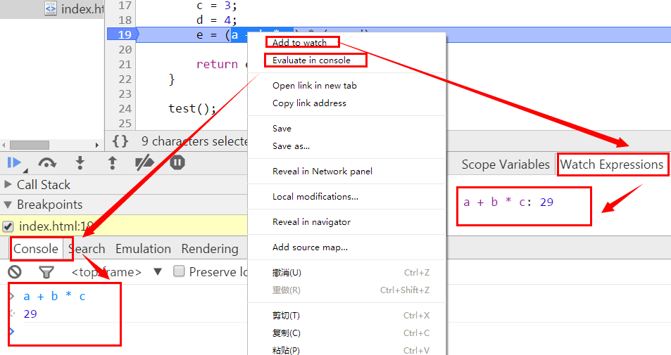Viewport: 671px width, 355px height.
Task: Click navigator scrollbar left arrow
Action: [4, 146]
